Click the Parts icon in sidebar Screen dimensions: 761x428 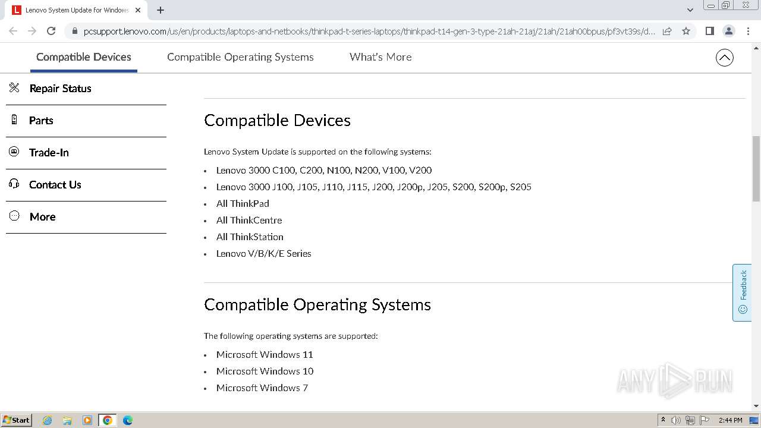[14, 119]
